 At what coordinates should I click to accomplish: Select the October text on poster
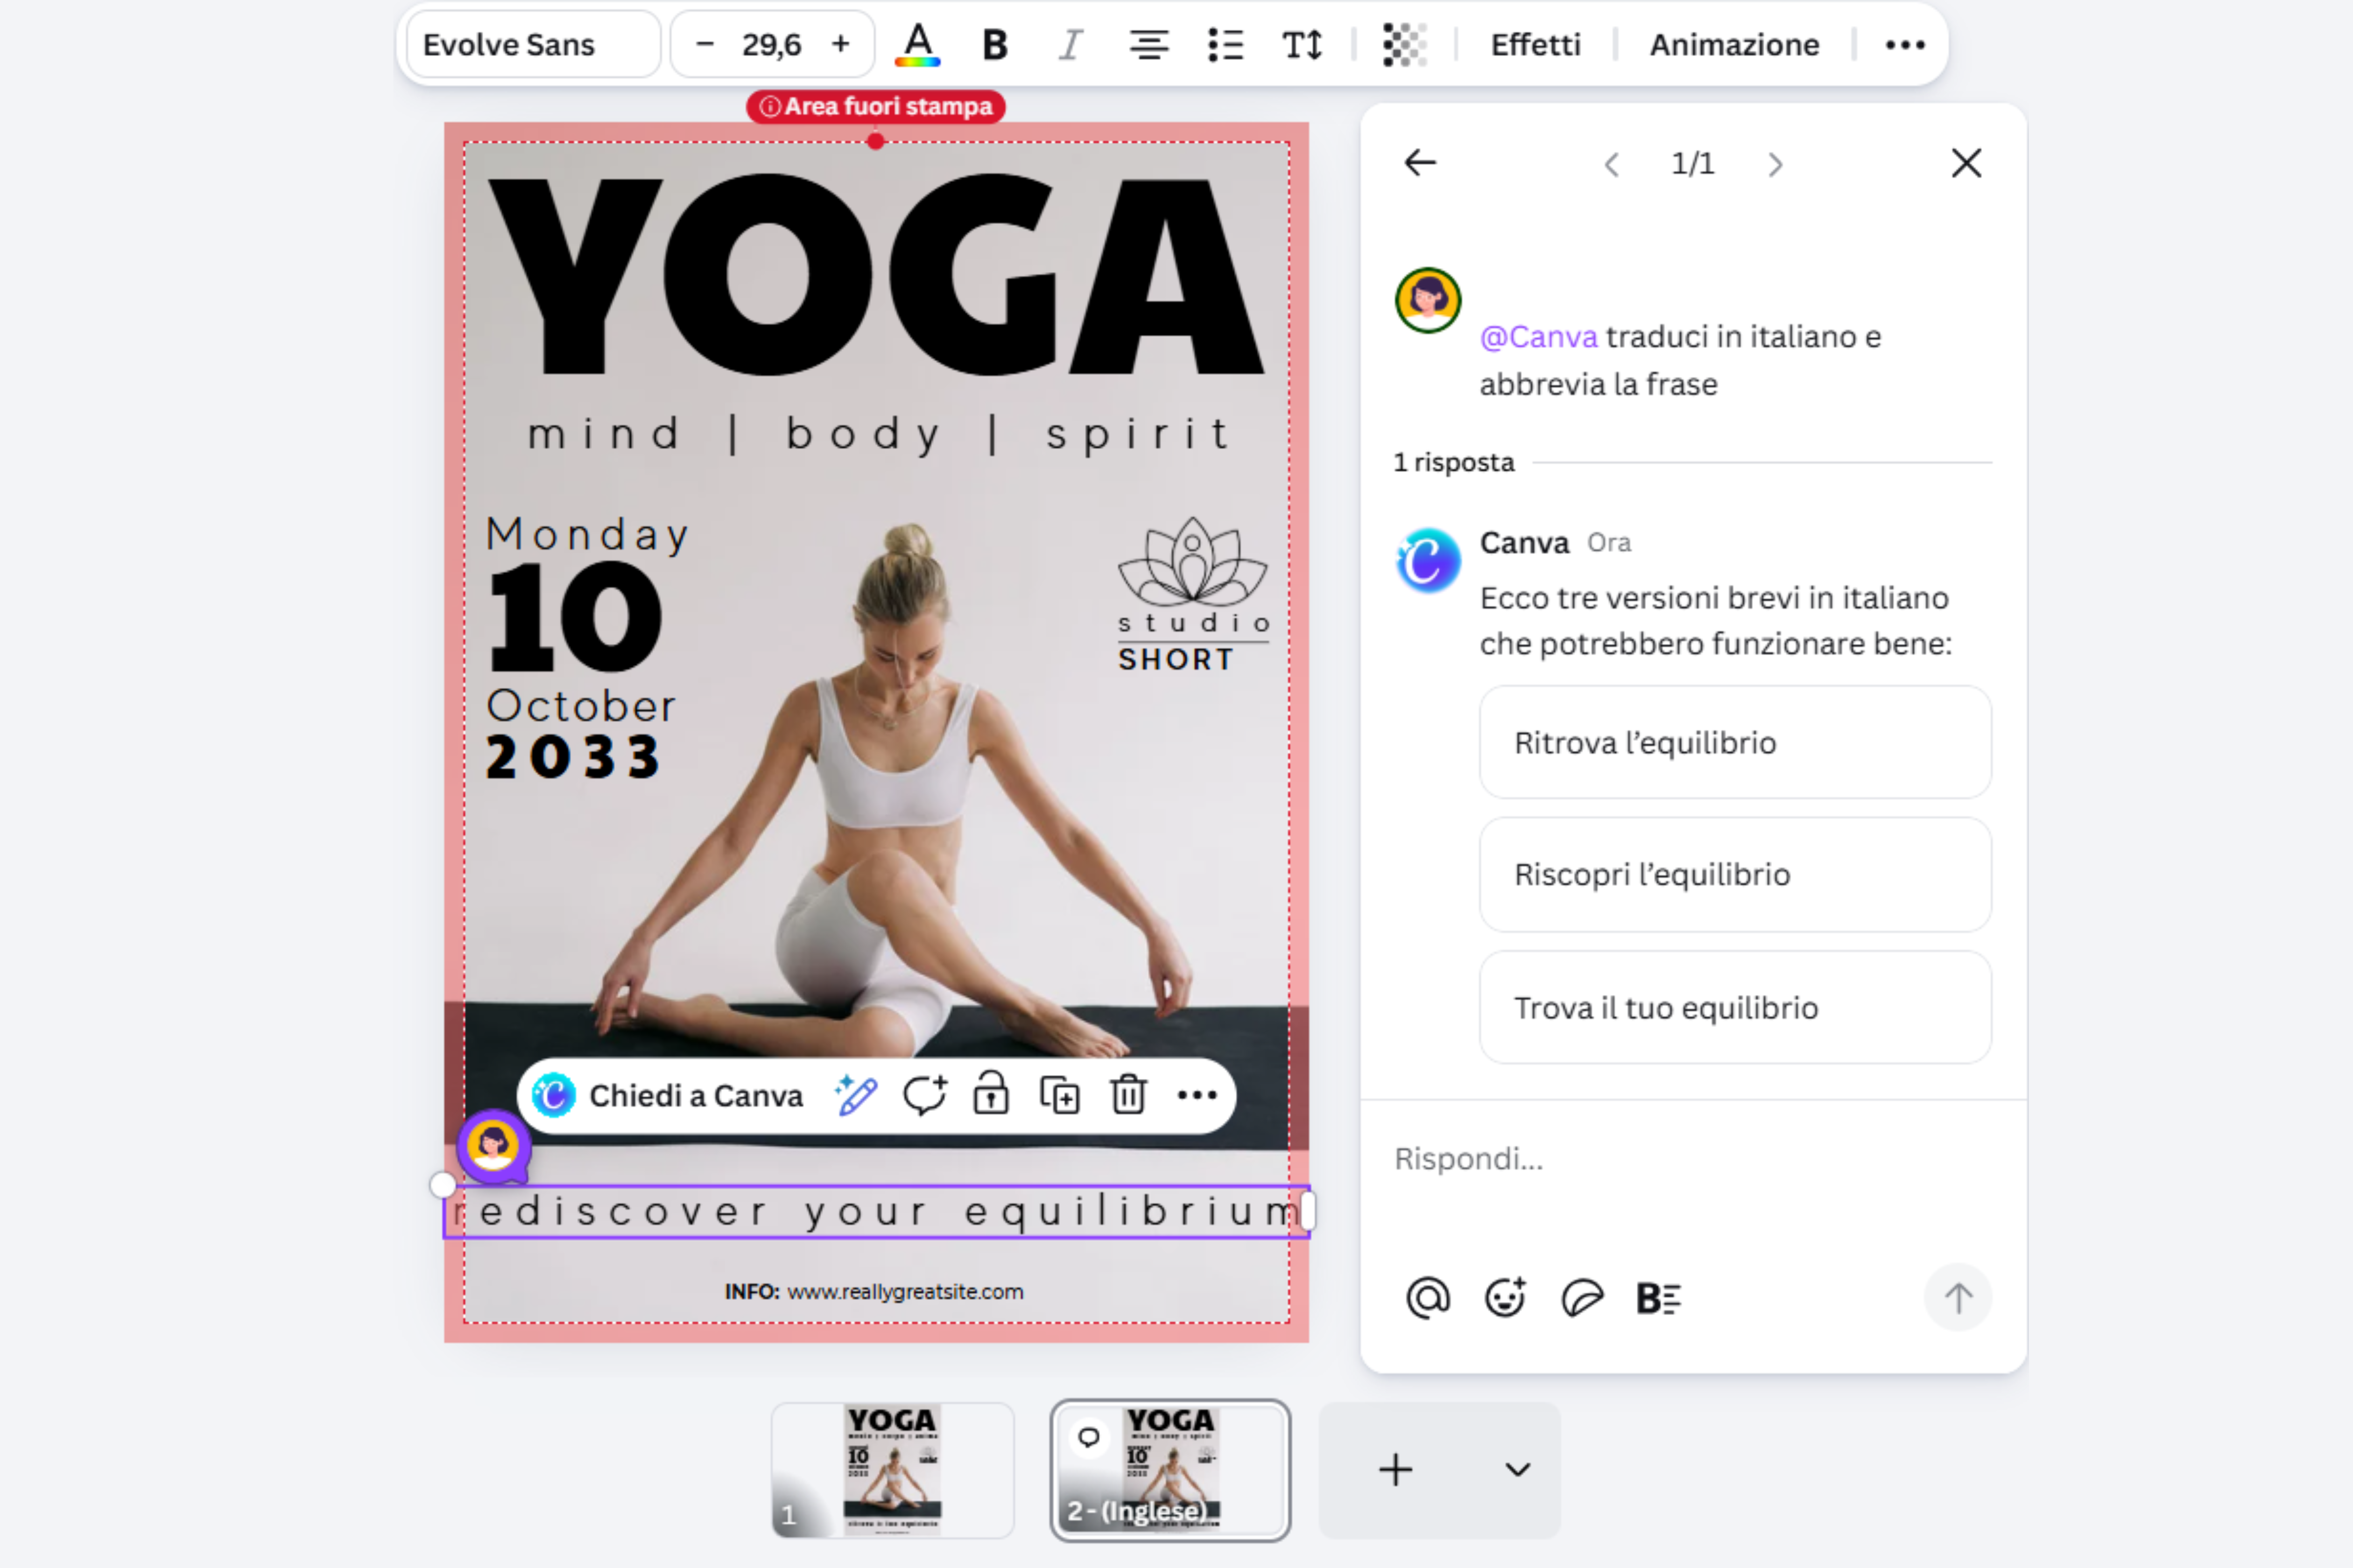[581, 706]
